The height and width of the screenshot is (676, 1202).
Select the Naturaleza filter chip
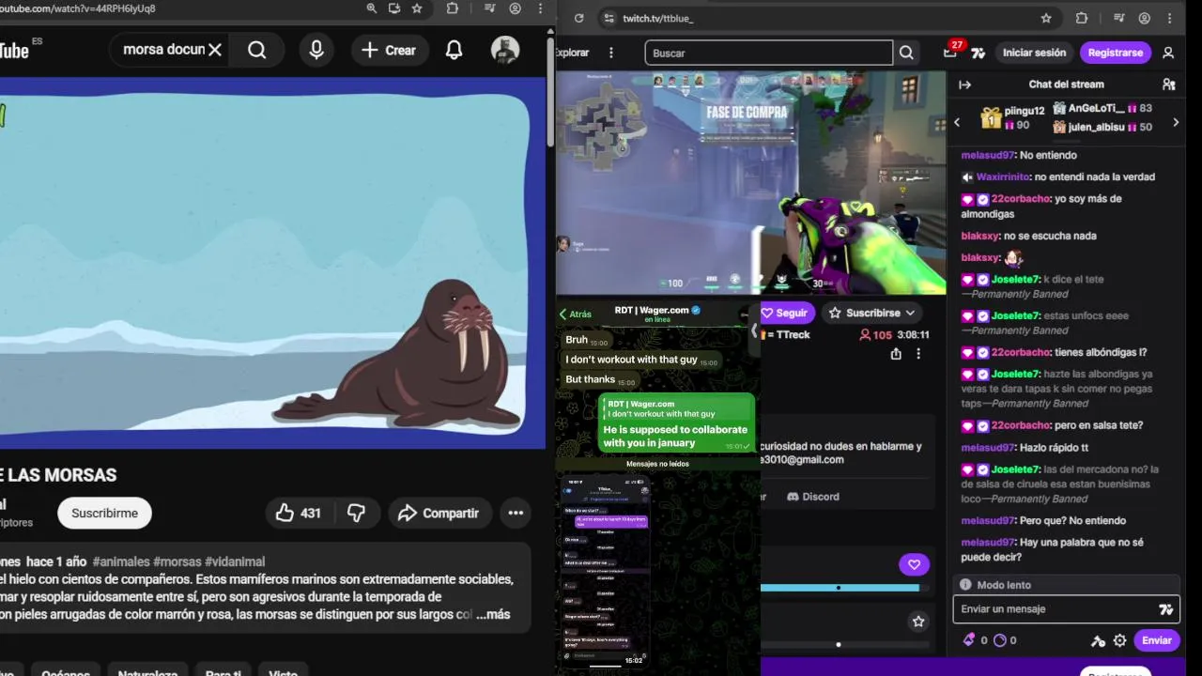pyautogui.click(x=147, y=671)
